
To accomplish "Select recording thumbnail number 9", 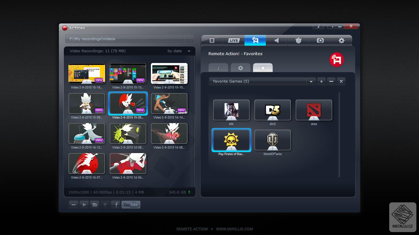I will coord(169,133).
